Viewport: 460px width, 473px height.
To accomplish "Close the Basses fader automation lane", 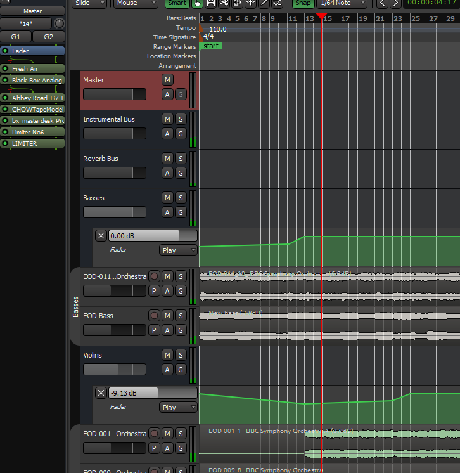I will tap(101, 236).
